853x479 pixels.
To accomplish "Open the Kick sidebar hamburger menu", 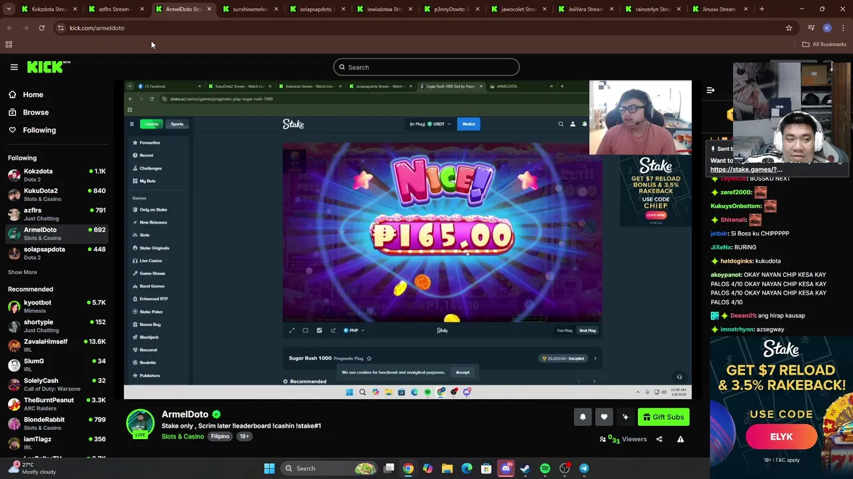I will click(x=14, y=67).
